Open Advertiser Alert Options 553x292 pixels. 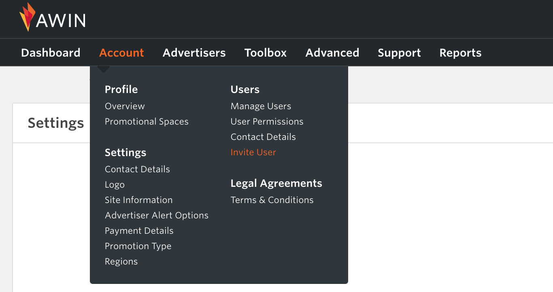coord(157,215)
